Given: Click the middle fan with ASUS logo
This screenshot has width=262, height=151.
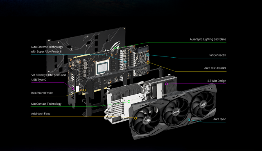Looking at the screenshot, I should 176,112.
